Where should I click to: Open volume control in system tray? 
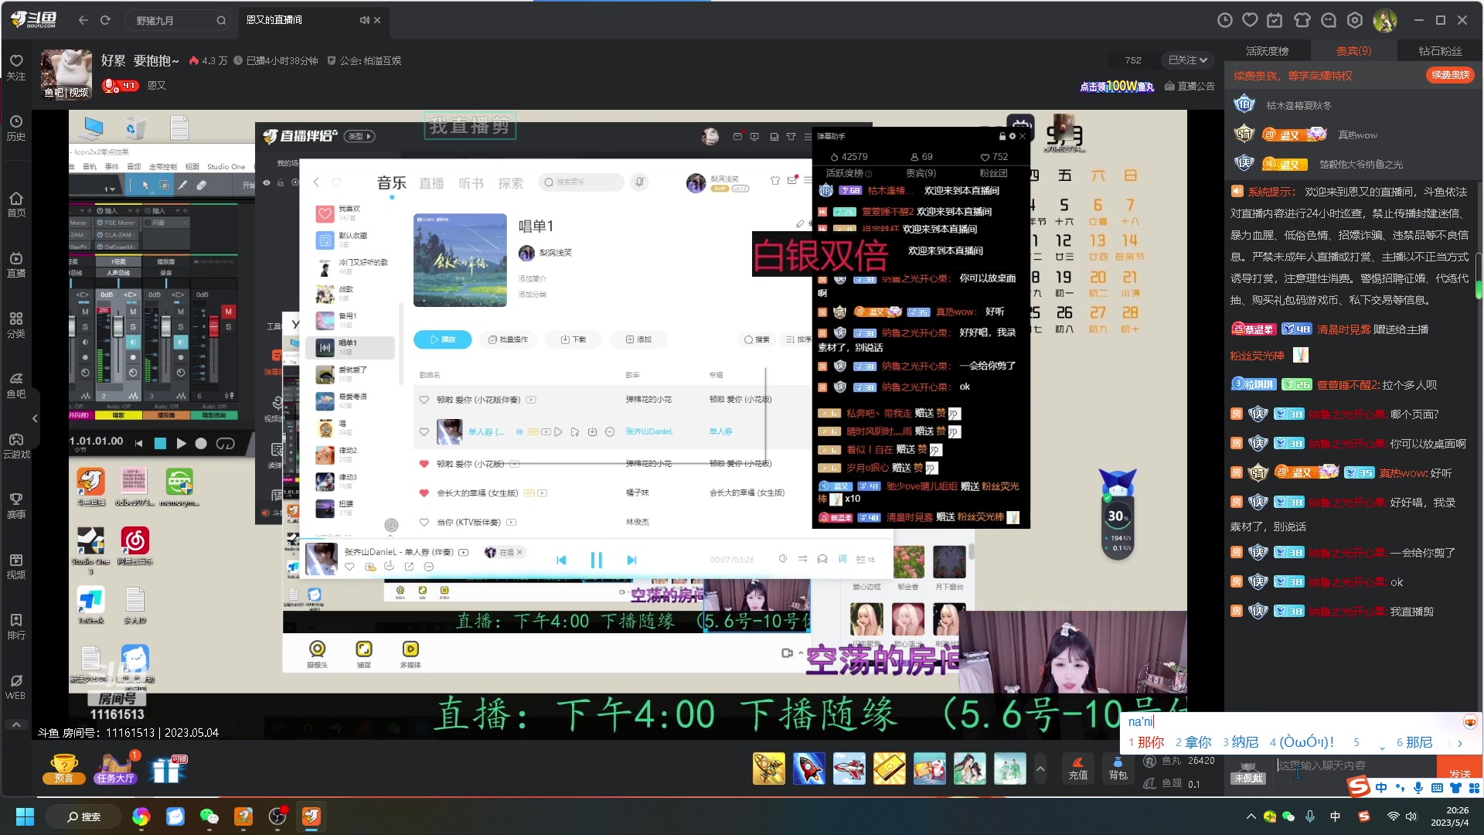click(1411, 816)
